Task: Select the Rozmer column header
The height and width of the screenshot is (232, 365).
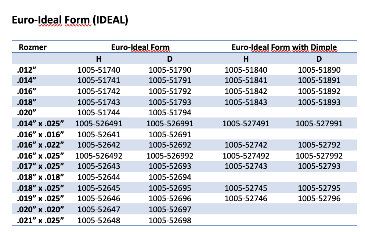Action: 33,47
